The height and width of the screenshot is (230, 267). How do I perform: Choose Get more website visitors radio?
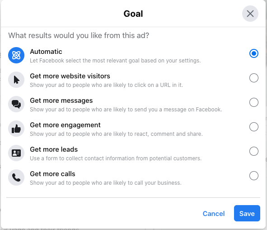(x=254, y=78)
